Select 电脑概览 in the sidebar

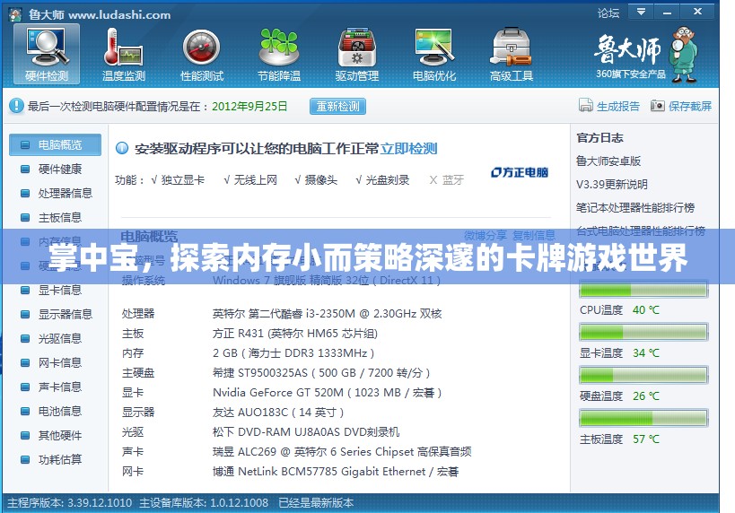pyautogui.click(x=56, y=144)
